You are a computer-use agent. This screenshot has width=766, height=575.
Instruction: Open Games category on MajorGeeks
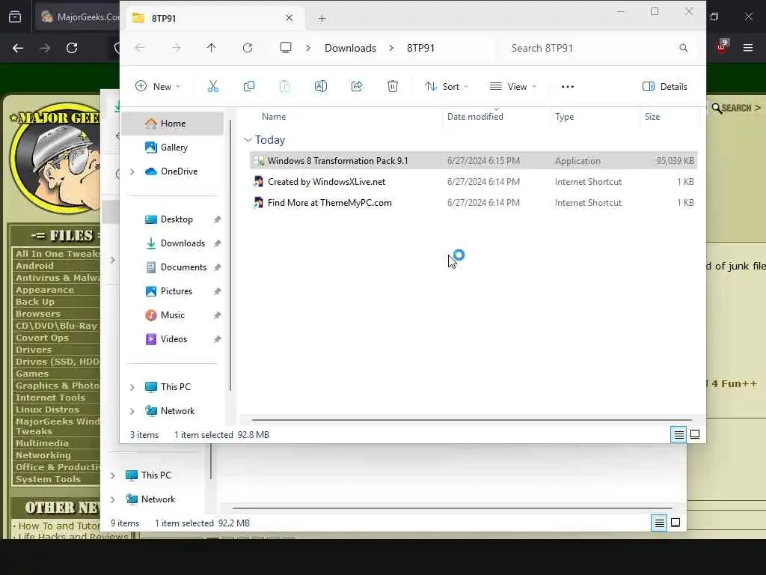[x=31, y=374]
